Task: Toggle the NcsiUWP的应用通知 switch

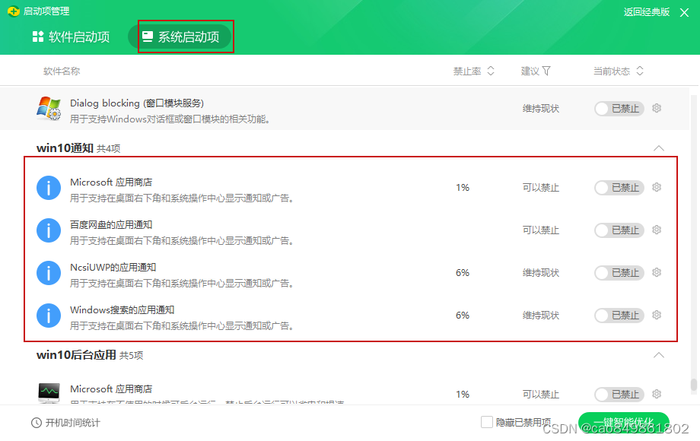Action: coord(619,273)
